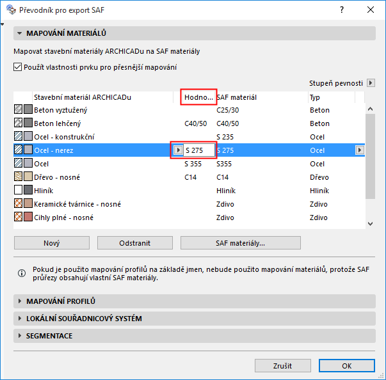Click the S 275 value input field
This screenshot has height=380, width=386.
199,150
